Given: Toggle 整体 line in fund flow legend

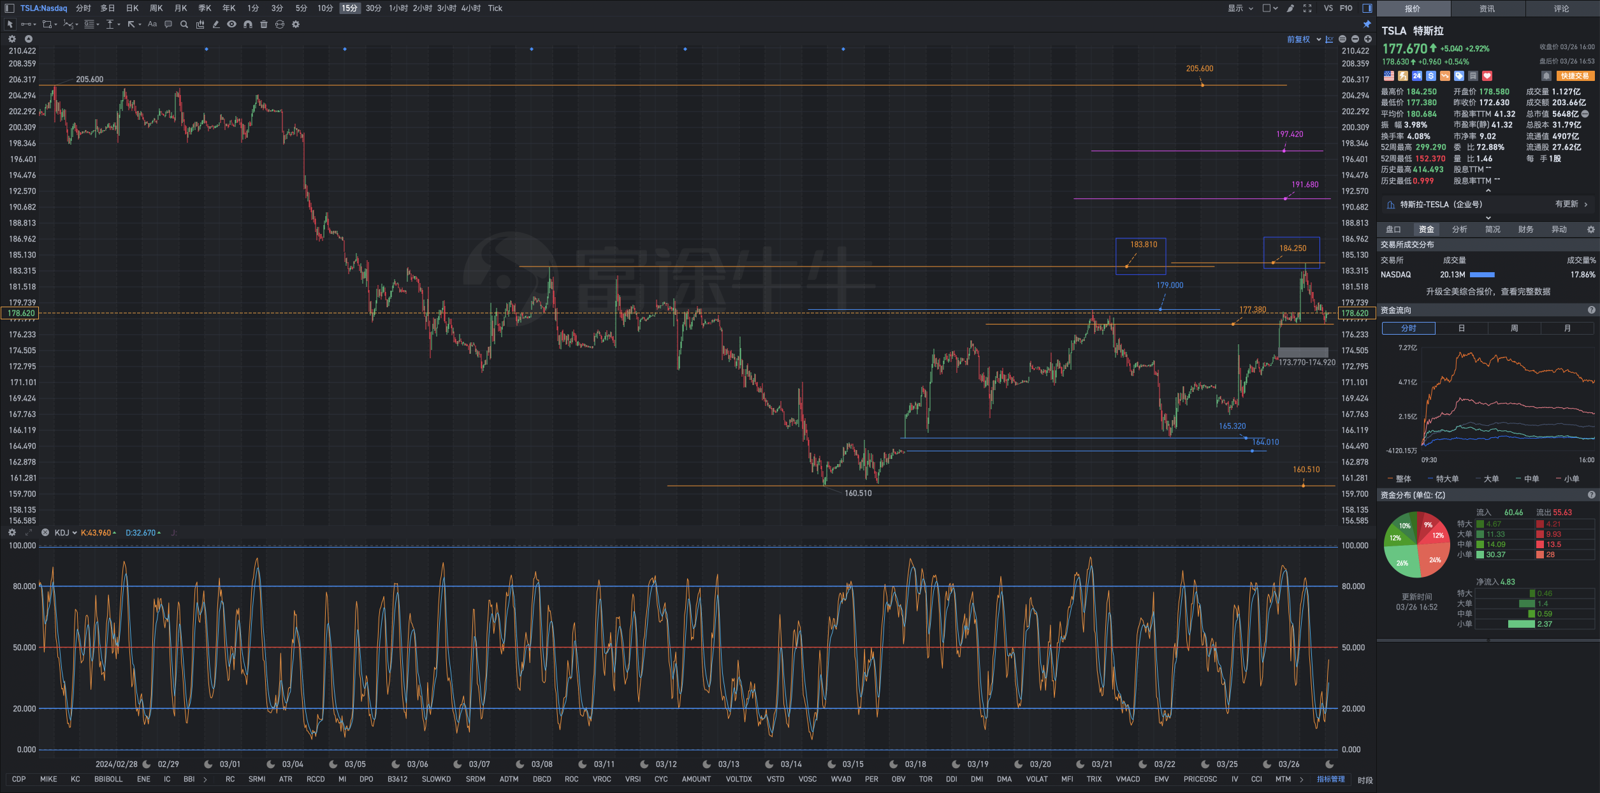Looking at the screenshot, I should tap(1399, 479).
